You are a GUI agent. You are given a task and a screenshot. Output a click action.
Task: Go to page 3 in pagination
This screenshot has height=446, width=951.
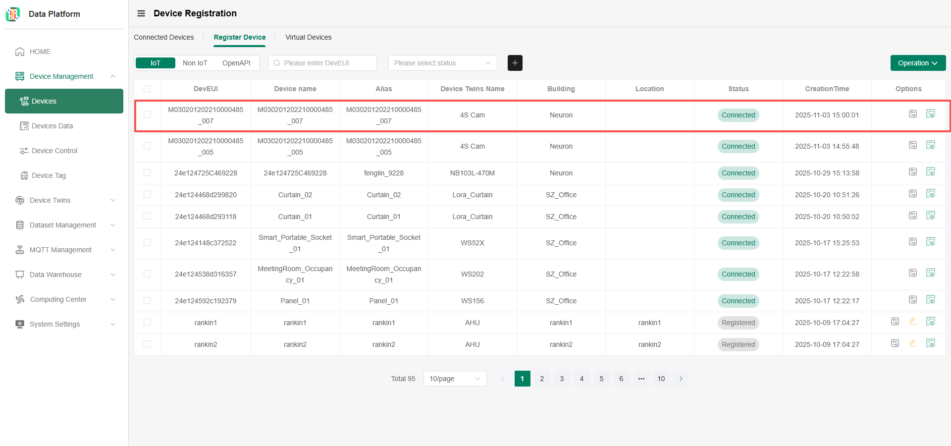tap(562, 379)
